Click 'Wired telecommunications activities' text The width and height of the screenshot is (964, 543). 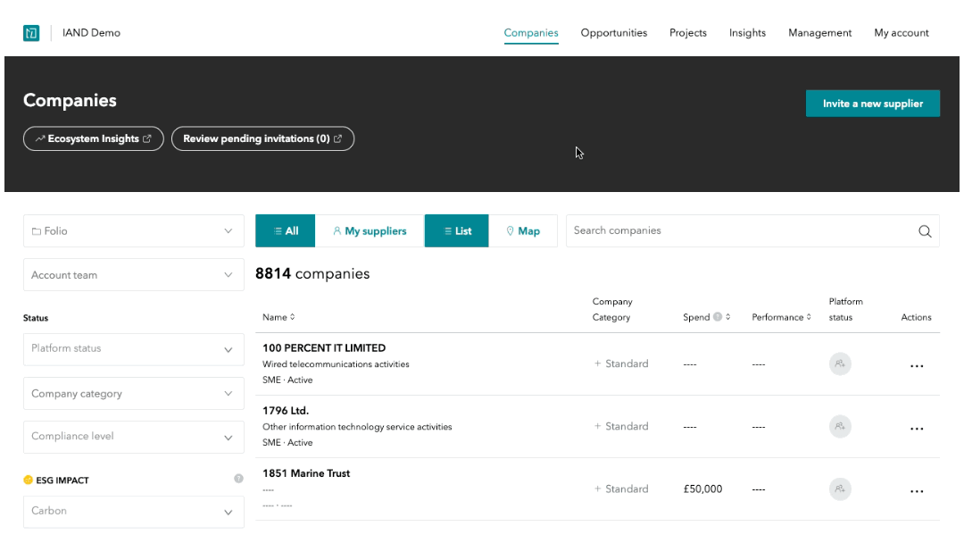coord(336,364)
